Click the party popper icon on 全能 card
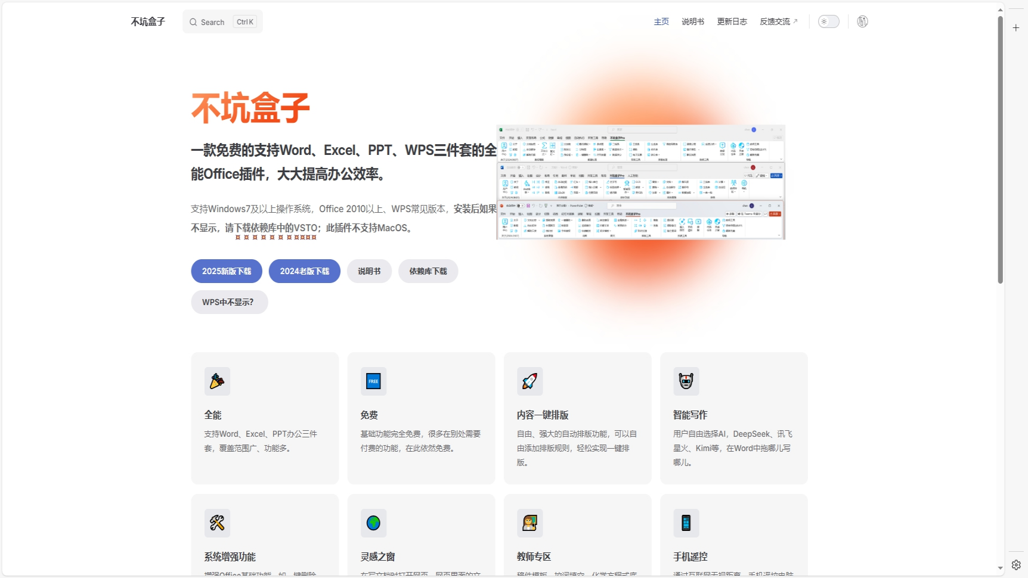Screen dimensions: 1028x578 pyautogui.click(x=217, y=381)
